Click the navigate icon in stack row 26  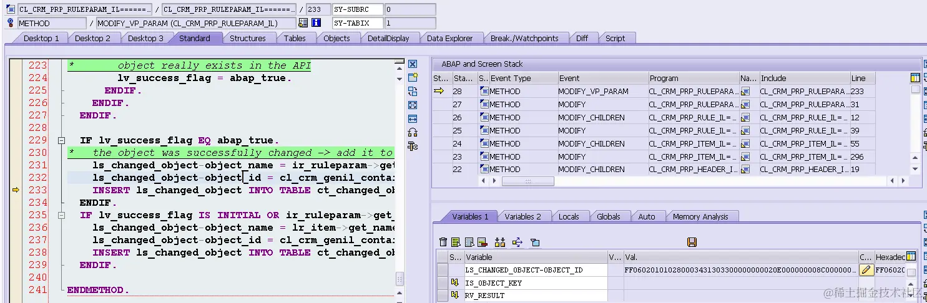coord(745,117)
